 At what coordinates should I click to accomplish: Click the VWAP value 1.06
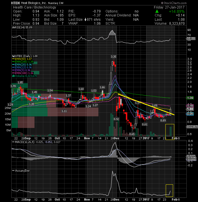click(x=97, y=24)
